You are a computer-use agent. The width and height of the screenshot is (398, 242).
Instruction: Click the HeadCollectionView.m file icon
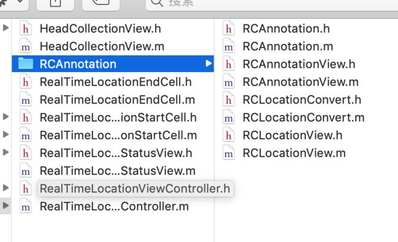[x=25, y=46]
